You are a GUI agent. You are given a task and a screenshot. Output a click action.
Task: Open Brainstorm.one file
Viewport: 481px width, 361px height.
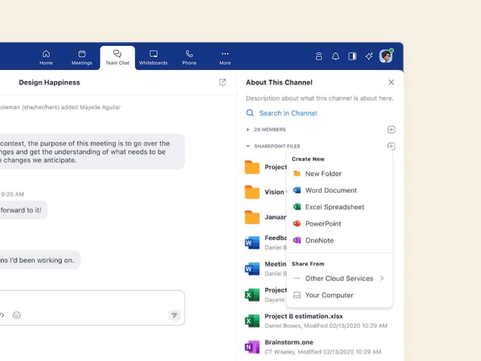289,343
